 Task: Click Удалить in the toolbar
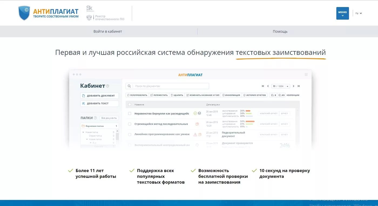(177, 95)
